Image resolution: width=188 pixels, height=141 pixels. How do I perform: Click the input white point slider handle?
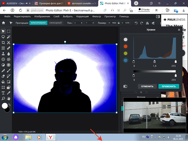176,62
